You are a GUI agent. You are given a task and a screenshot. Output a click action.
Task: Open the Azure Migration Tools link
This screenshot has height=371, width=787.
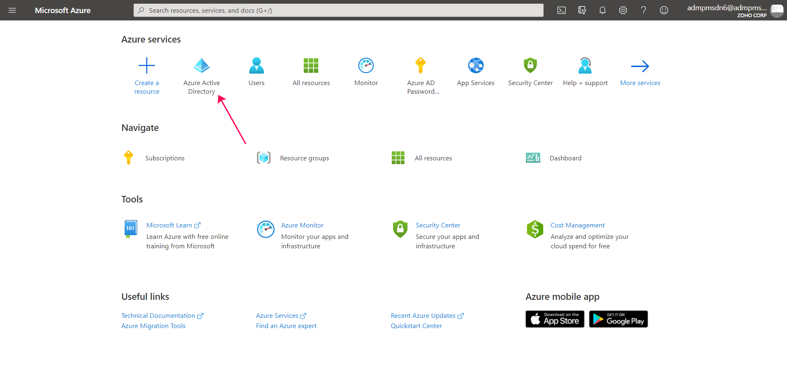click(153, 326)
